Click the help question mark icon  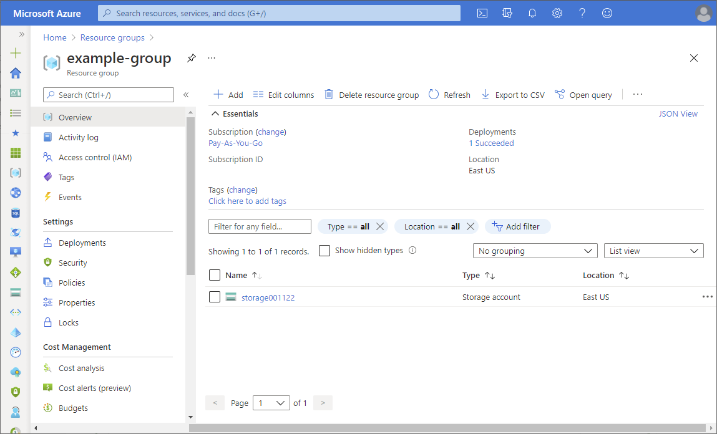point(582,13)
